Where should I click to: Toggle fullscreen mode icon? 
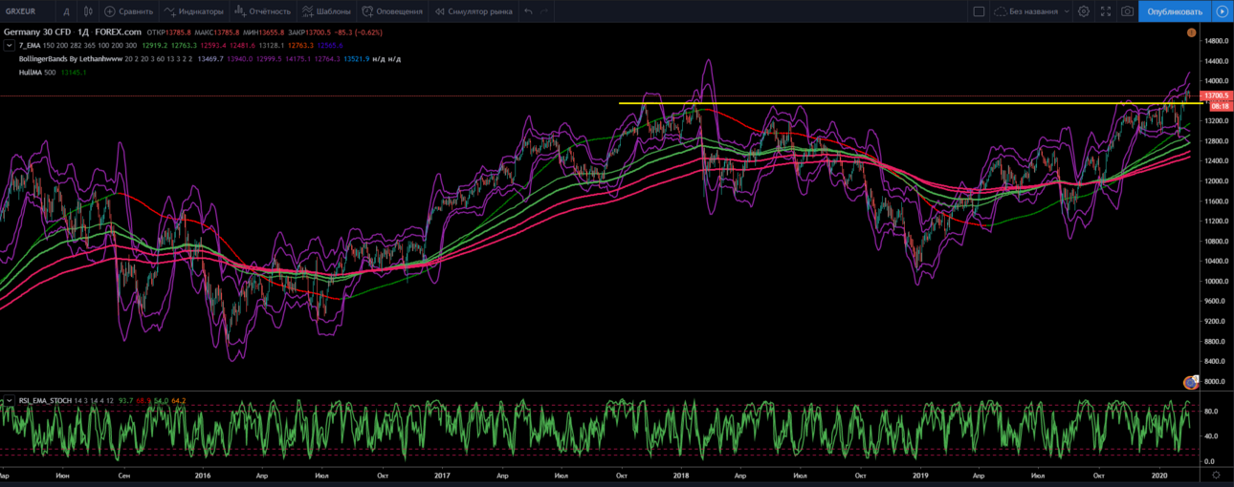pos(1106,11)
